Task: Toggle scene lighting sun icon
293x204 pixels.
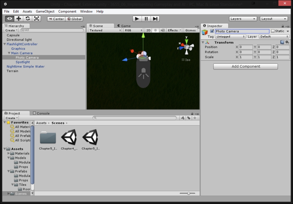Action: coord(155,30)
